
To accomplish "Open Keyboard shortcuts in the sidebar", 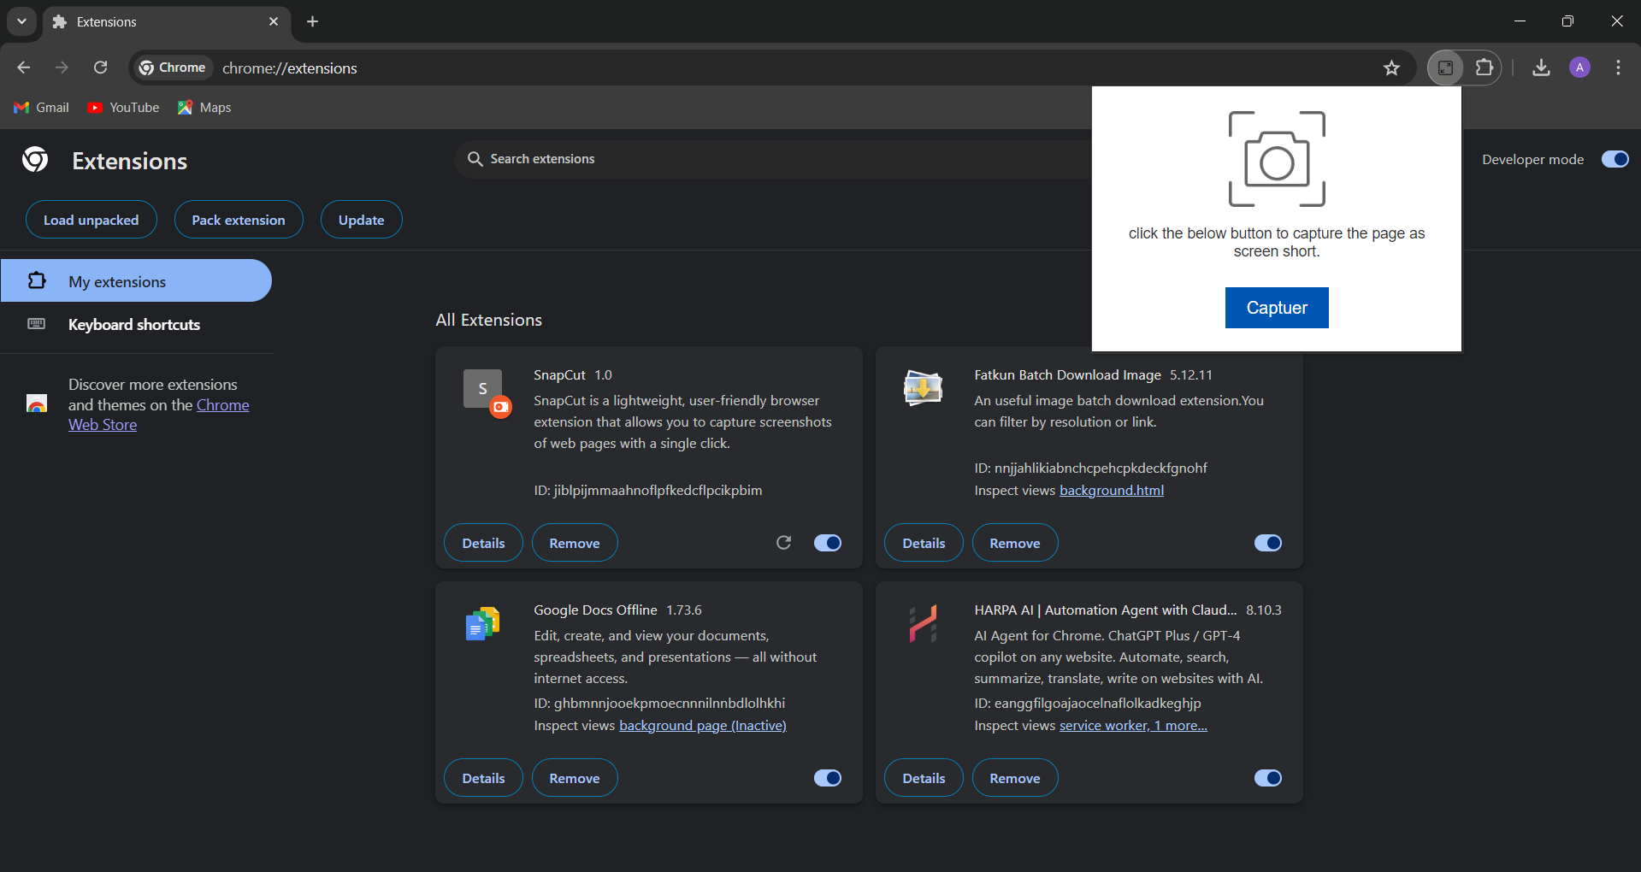I will 136,324.
